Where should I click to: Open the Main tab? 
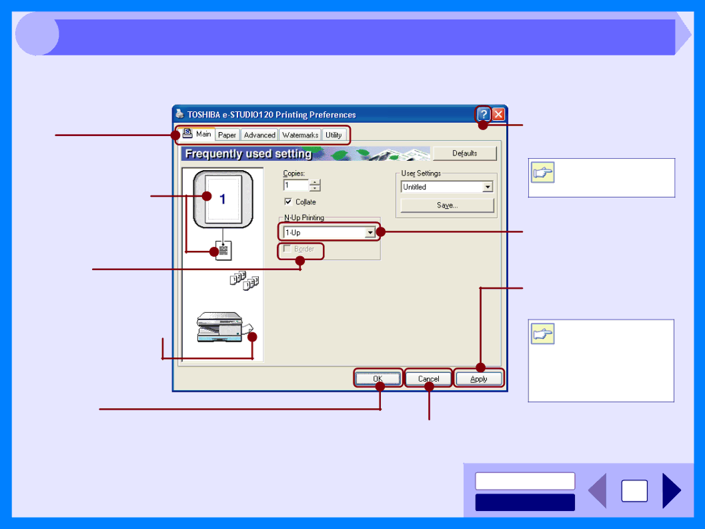(197, 134)
